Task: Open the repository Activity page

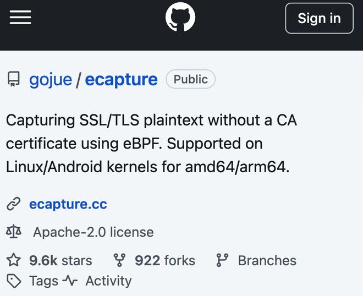Action: click(108, 281)
